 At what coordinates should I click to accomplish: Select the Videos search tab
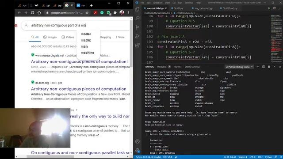68,37
